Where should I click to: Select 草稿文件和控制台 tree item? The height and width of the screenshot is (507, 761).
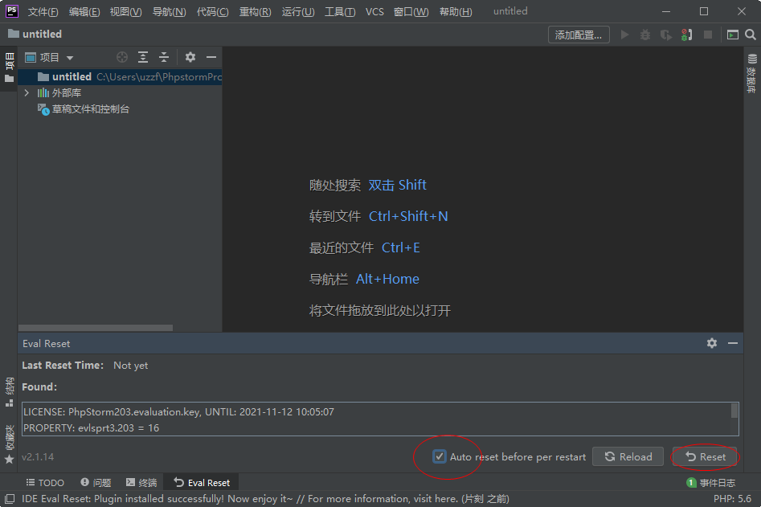90,109
